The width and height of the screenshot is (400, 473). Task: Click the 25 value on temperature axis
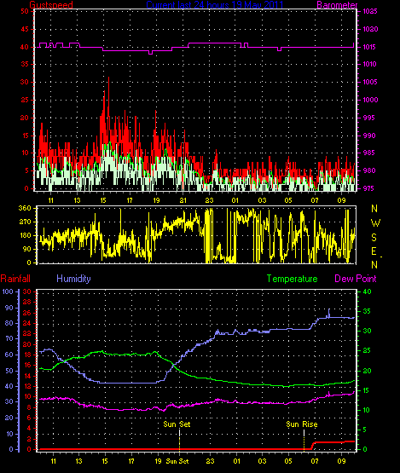[367, 350]
